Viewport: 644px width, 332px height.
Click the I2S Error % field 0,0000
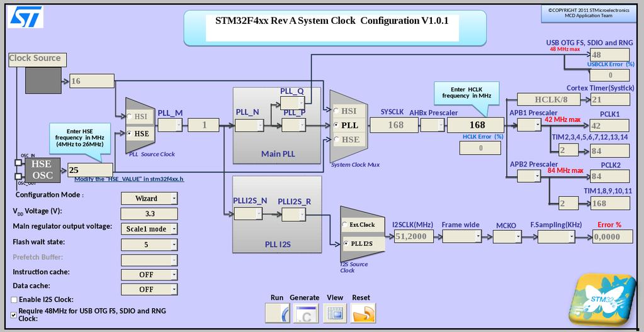click(613, 236)
